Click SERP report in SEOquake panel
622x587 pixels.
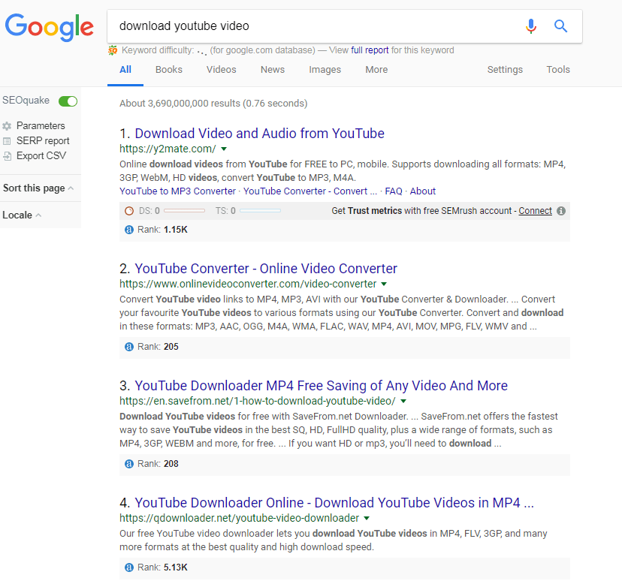coord(43,141)
